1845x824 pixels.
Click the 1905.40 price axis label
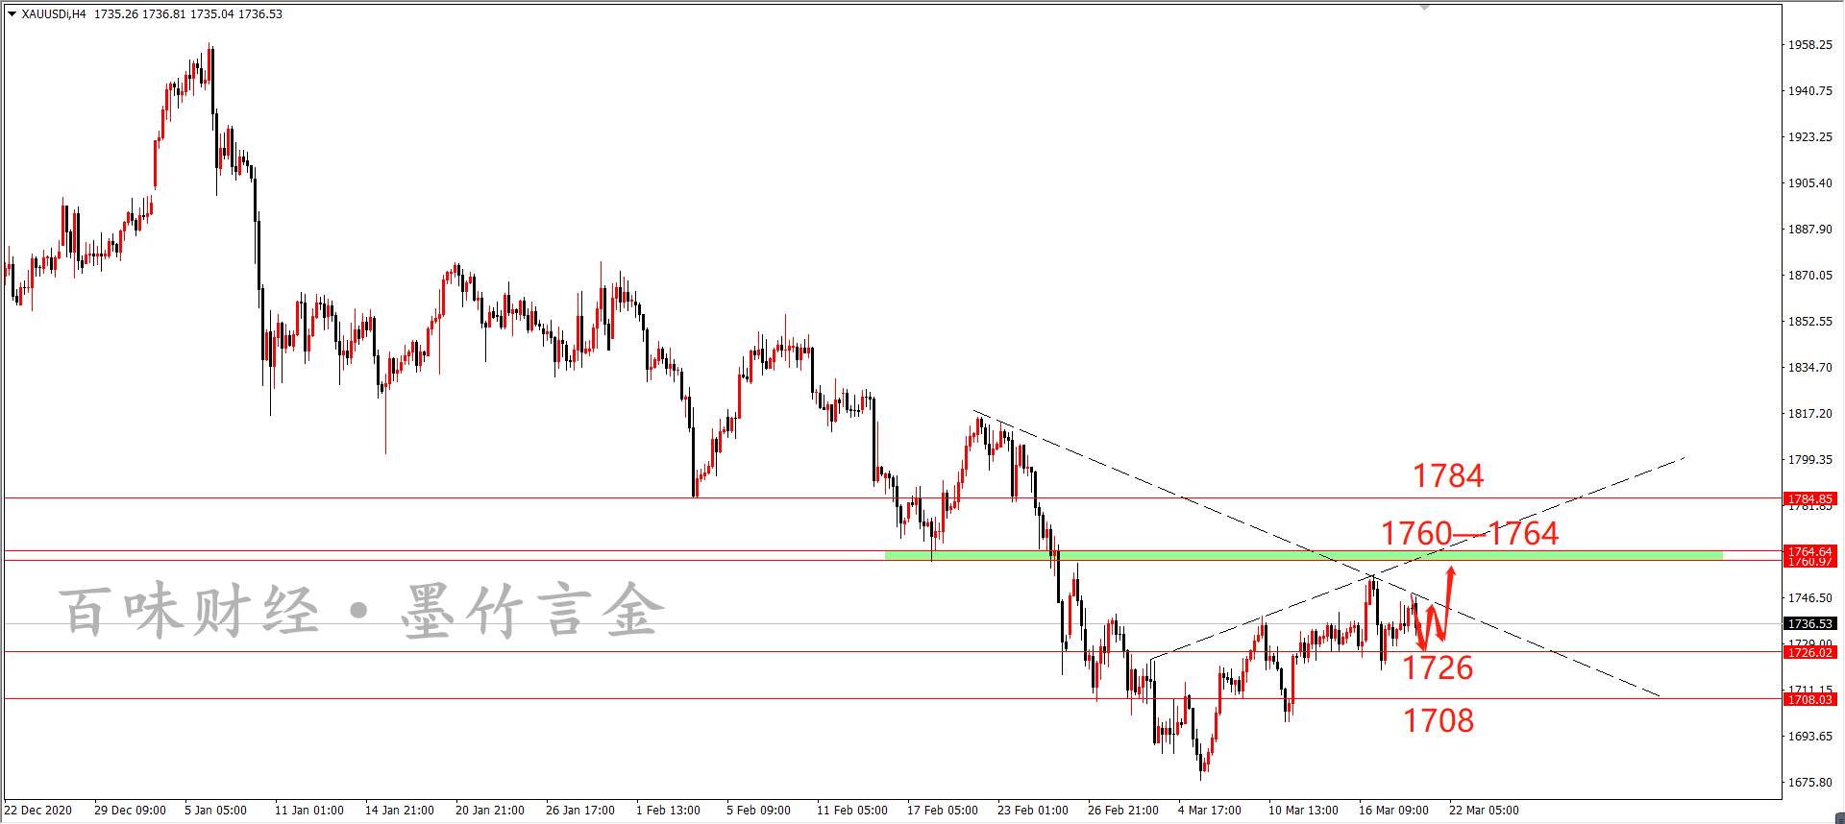pyautogui.click(x=1809, y=183)
